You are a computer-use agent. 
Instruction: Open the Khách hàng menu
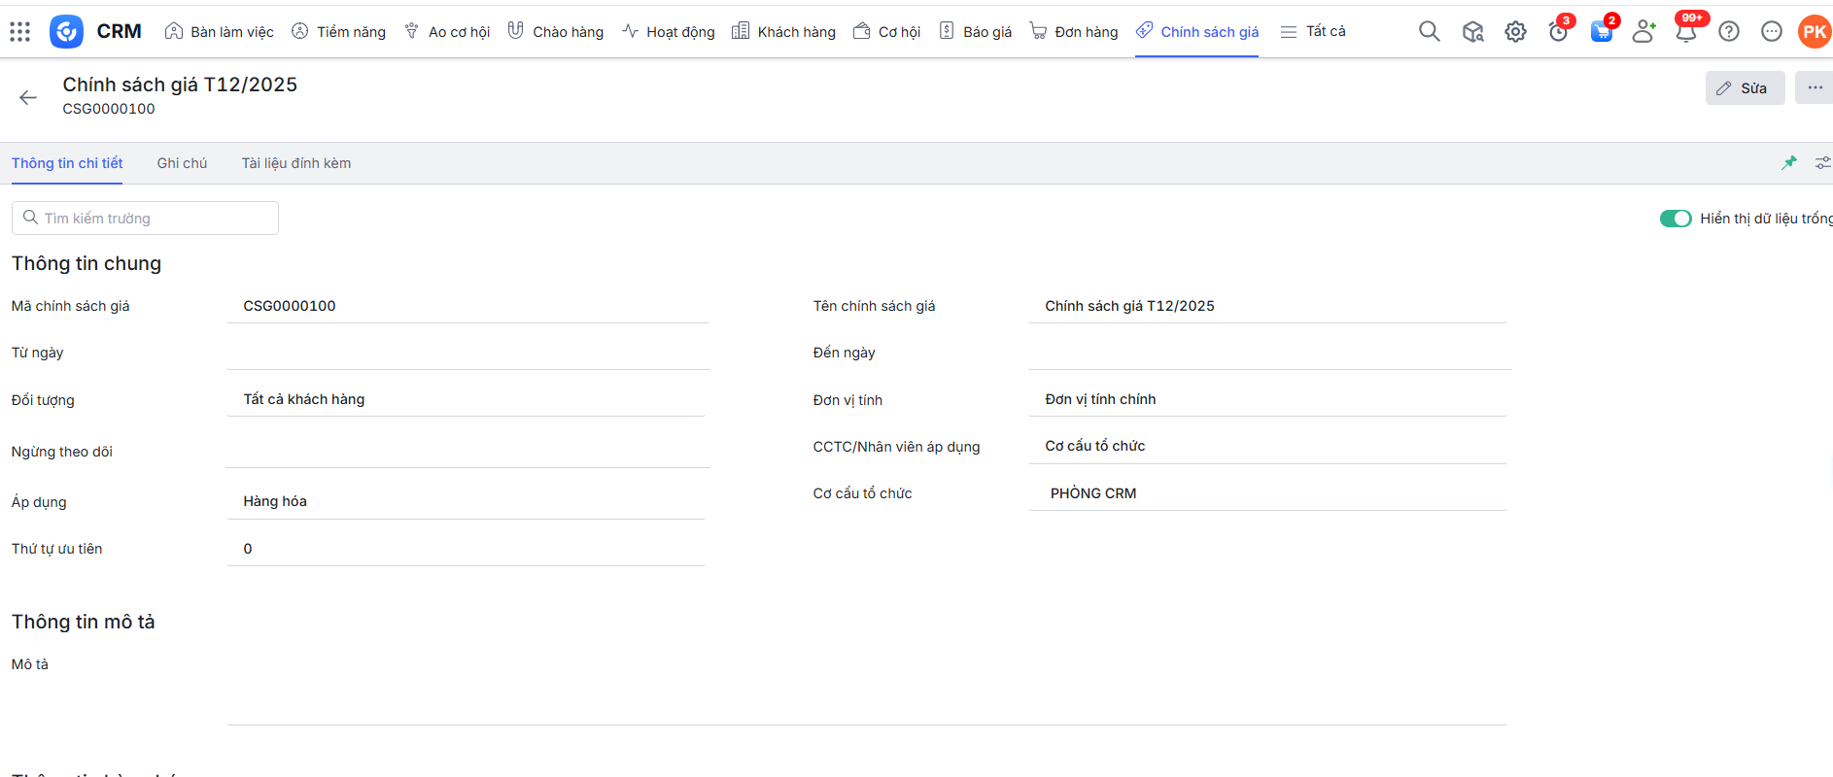click(x=783, y=32)
